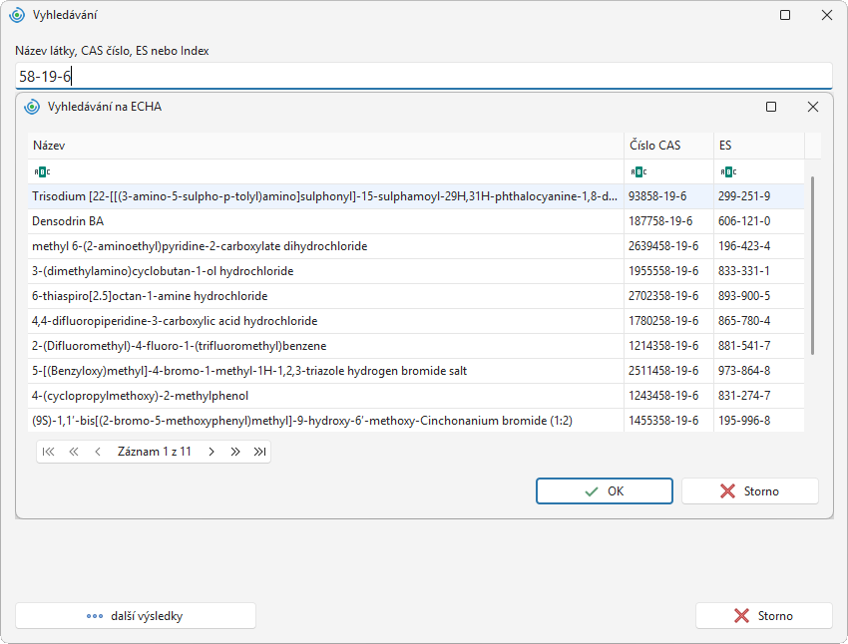
Task: Select 4,4-difluoropiperidine-3-carboxylic acid hydrochloride row
Action: tap(416, 321)
